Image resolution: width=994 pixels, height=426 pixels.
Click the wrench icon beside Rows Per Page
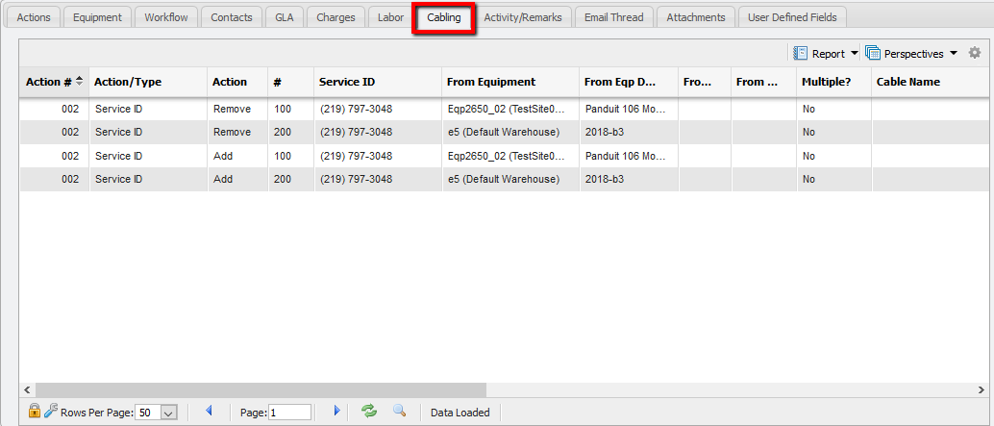pyautogui.click(x=50, y=412)
